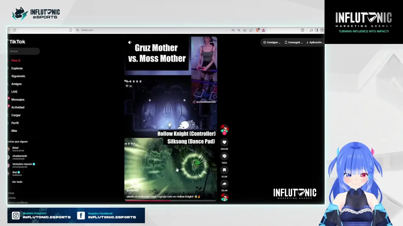Image resolution: width=403 pixels, height=226 pixels.
Task: Click the Brave Rewards triangle icon
Action: pos(263,30)
